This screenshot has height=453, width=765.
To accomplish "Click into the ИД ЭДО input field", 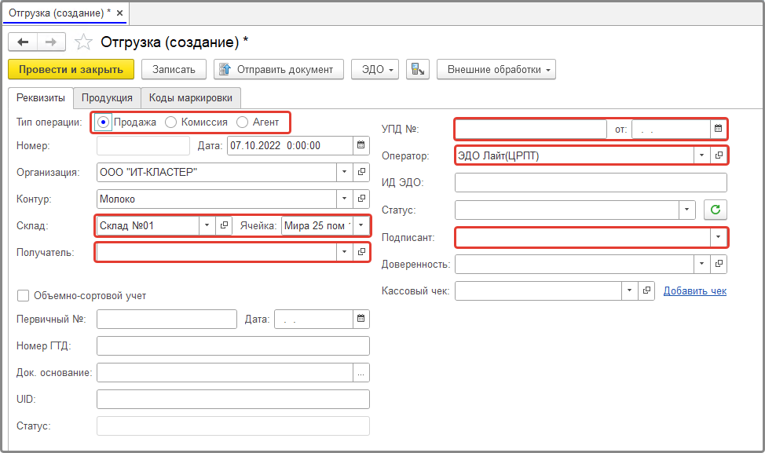I will coord(591,182).
